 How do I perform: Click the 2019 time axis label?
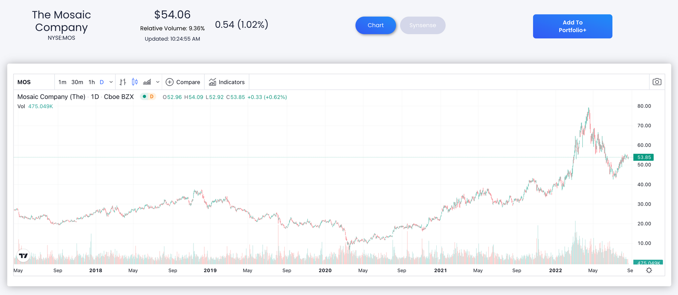210,270
